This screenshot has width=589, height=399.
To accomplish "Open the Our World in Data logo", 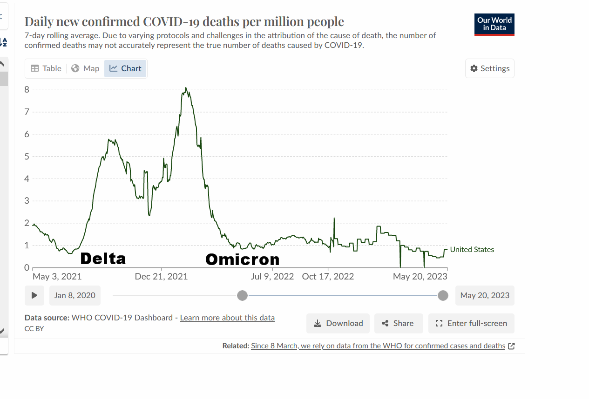I will [494, 25].
